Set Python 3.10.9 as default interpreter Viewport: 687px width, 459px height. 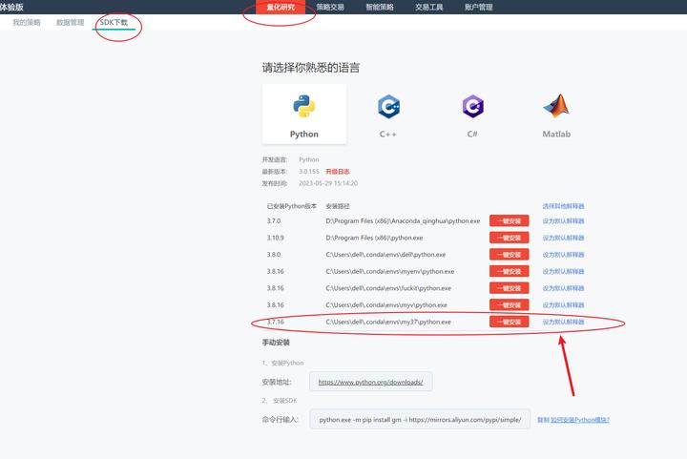pos(564,238)
